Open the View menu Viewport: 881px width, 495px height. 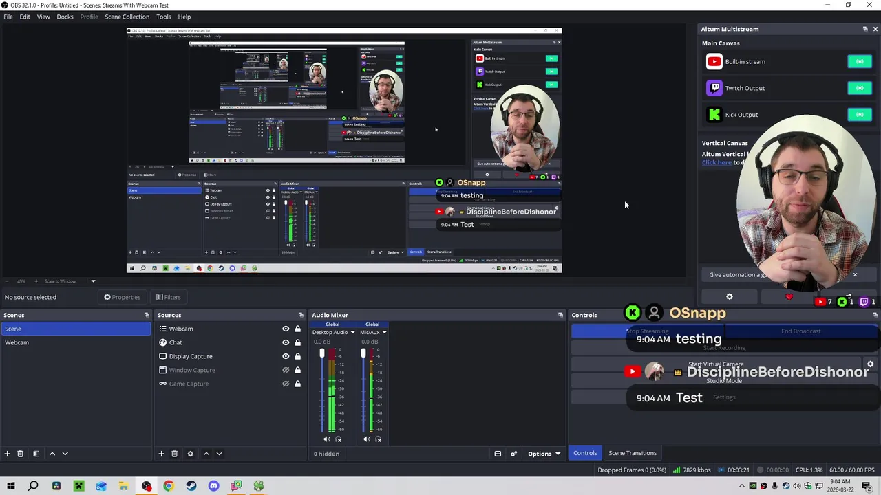[x=43, y=16]
